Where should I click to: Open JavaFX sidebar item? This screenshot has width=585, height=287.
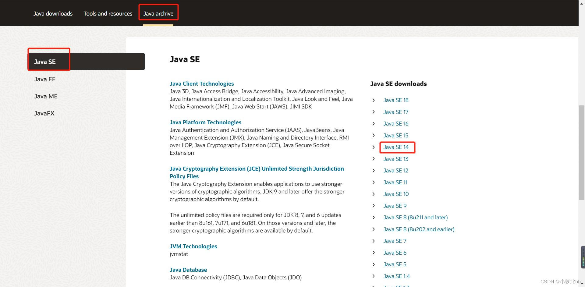click(44, 113)
